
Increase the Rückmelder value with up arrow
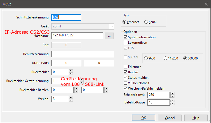(71, 71)
